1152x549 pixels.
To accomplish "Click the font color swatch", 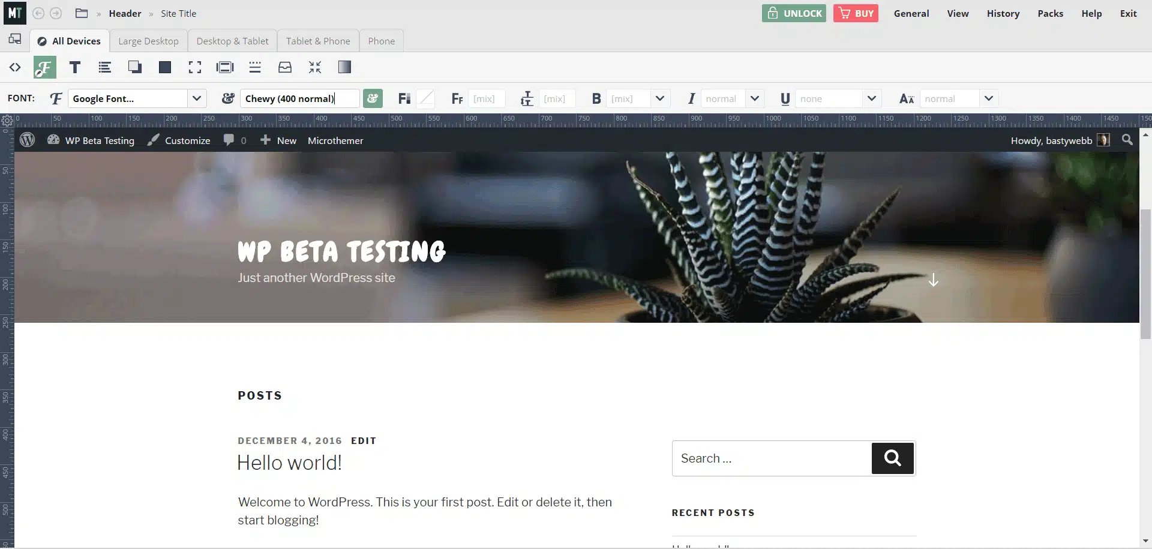I will pyautogui.click(x=426, y=98).
